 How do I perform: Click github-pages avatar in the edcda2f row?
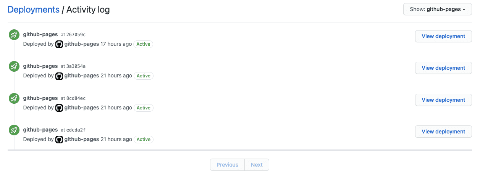pyautogui.click(x=59, y=140)
